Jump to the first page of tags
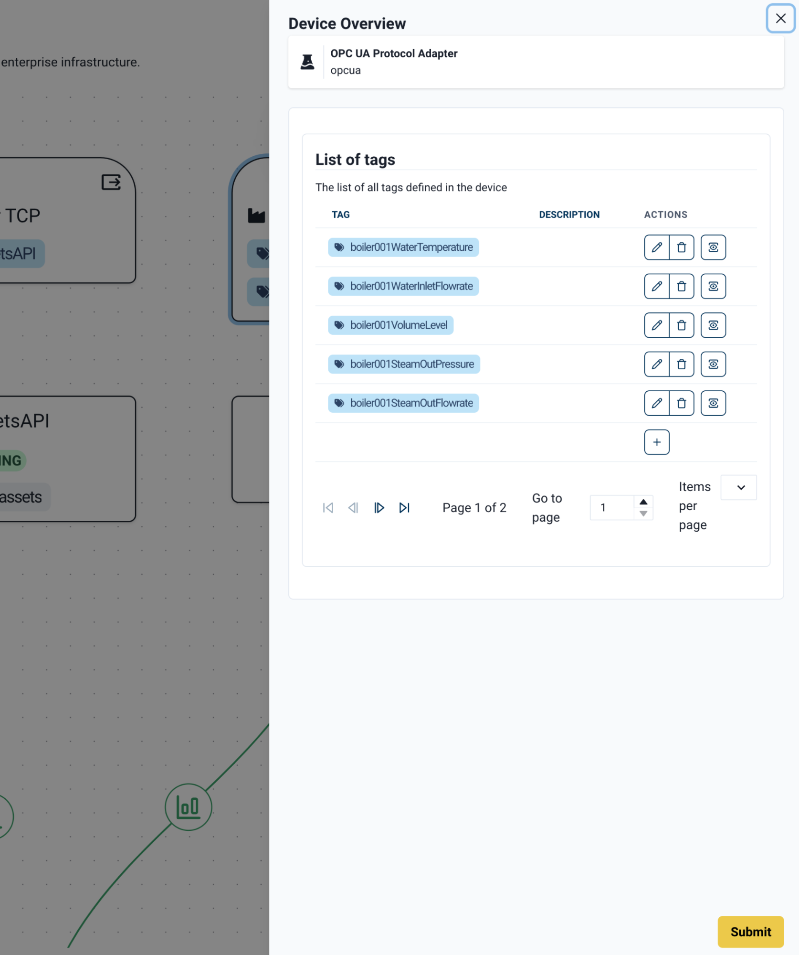 (x=327, y=507)
